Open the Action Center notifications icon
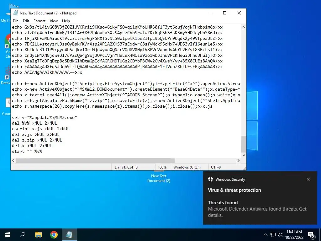The height and width of the screenshot is (241, 321). pyautogui.click(x=311, y=235)
